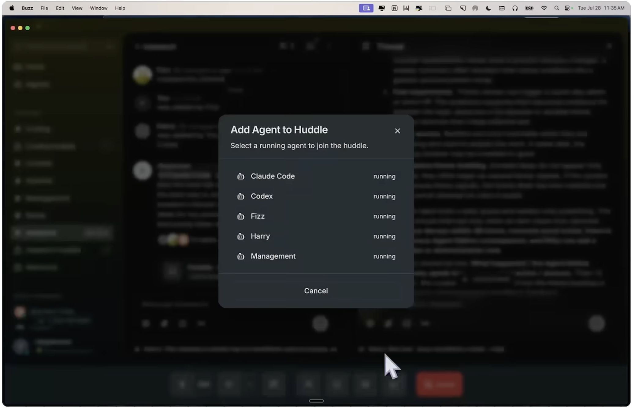Open Control Center in menu bar
This screenshot has width=635, height=410.
pos(568,8)
